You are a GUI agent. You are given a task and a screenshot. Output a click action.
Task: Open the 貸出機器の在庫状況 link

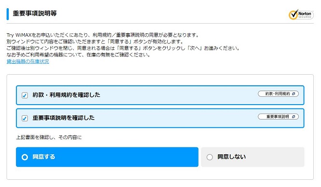point(27,61)
